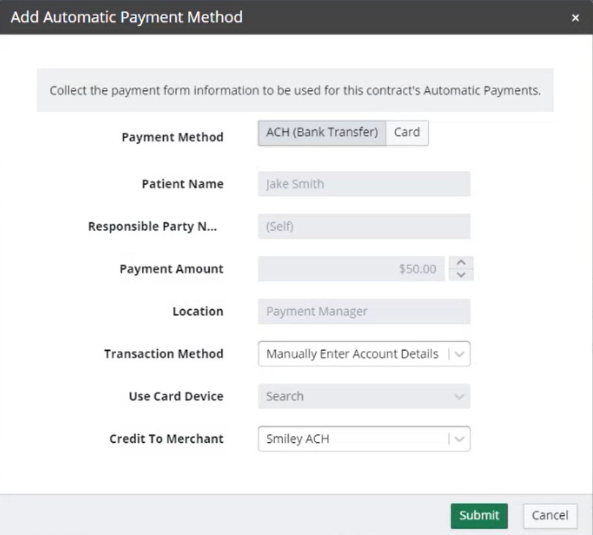Decrease the Payment Amount with the down stepper
This screenshot has width=593, height=535.
pyautogui.click(x=461, y=273)
